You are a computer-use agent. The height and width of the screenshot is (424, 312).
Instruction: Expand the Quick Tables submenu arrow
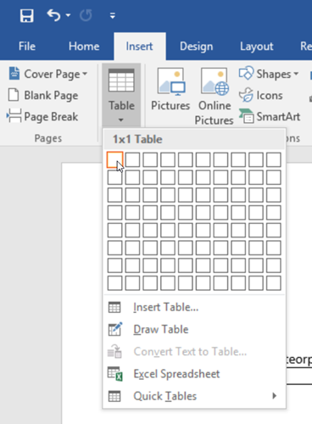pyautogui.click(x=274, y=396)
